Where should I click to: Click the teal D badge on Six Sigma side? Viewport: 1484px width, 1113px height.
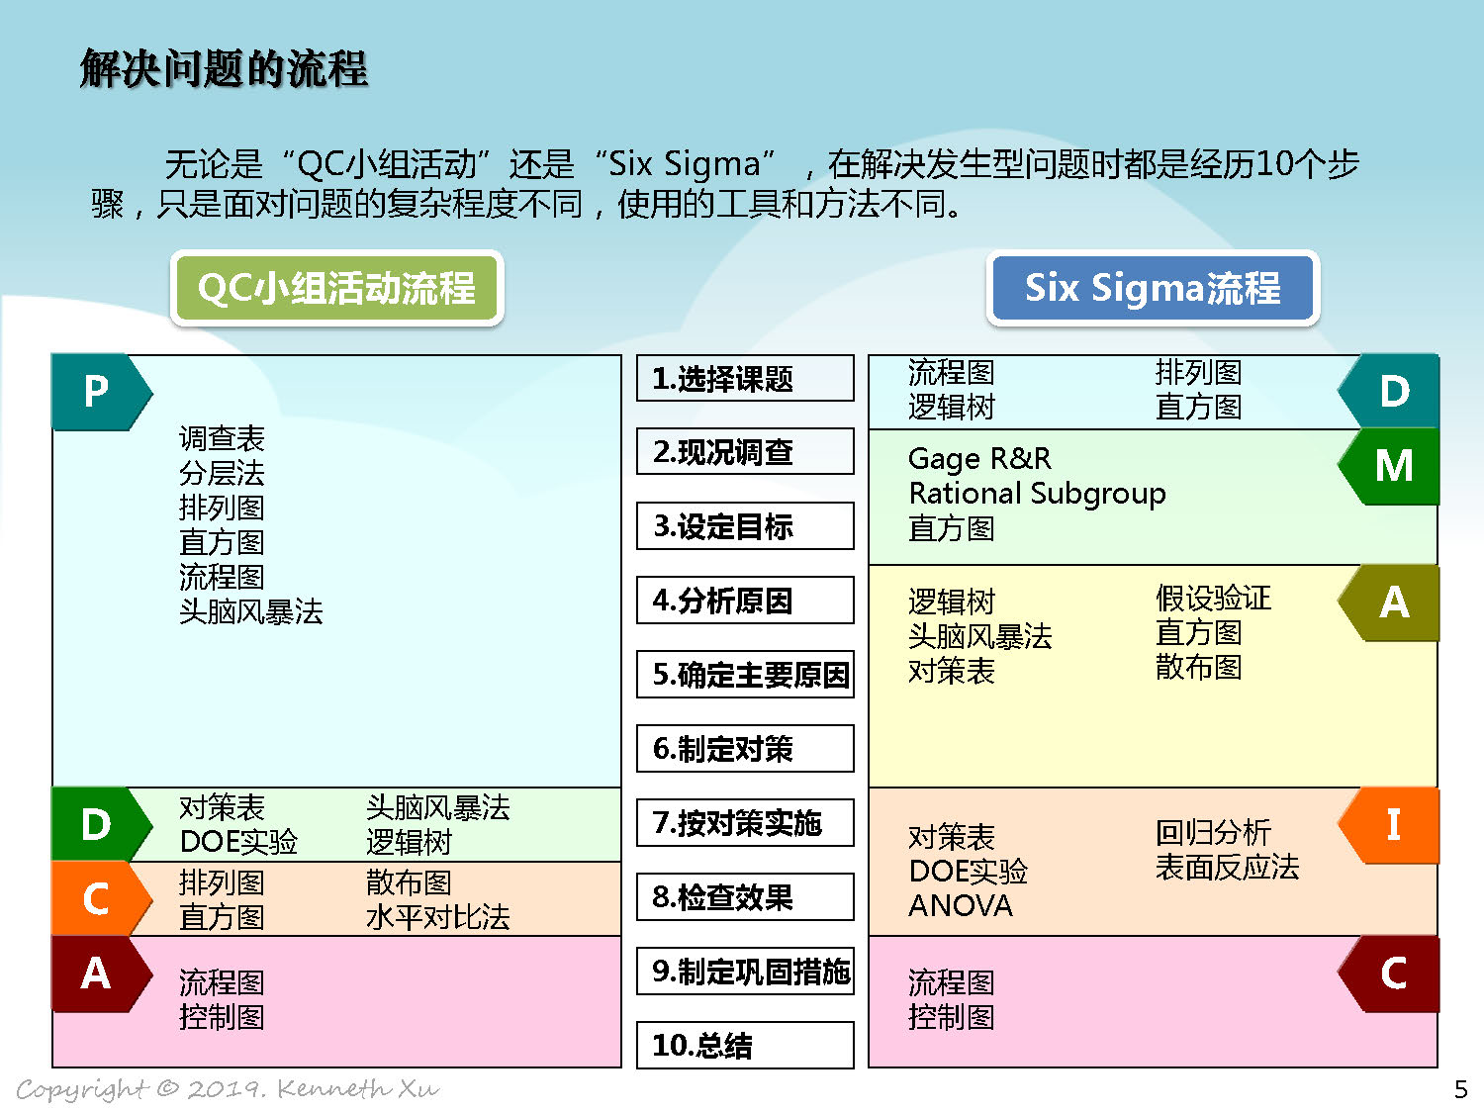(1390, 392)
